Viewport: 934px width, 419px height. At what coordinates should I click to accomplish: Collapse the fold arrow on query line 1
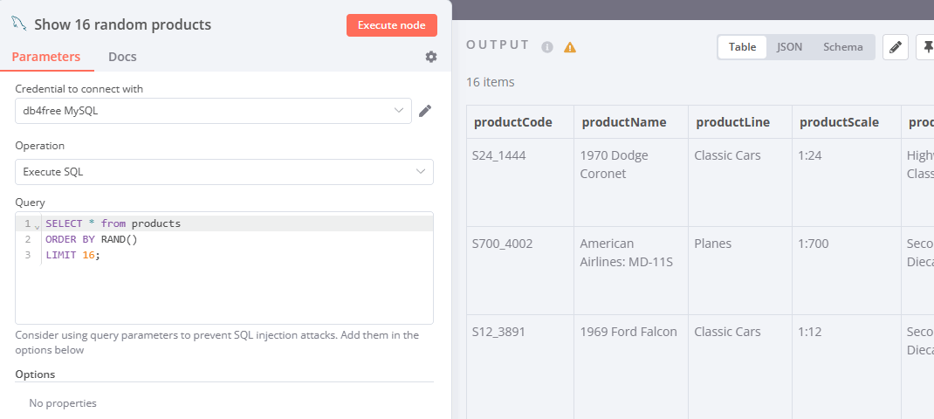tap(37, 224)
